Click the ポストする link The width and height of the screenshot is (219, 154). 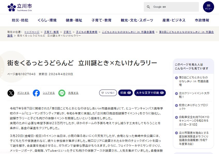23,93
